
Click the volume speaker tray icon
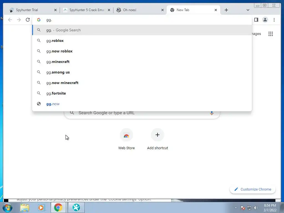point(256,208)
